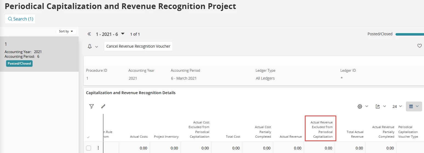Click the Posted/Closed status progress bar

coord(409,34)
